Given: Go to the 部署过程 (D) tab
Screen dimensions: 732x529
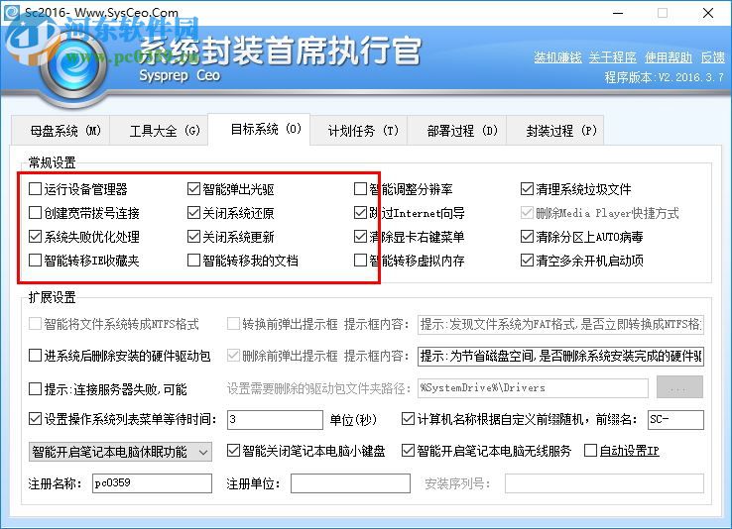Looking at the screenshot, I should pos(457,131).
